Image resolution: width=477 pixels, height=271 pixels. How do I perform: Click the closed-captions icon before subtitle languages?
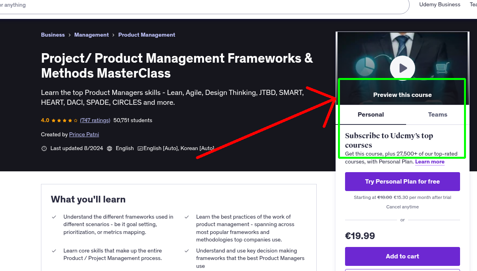click(x=140, y=148)
